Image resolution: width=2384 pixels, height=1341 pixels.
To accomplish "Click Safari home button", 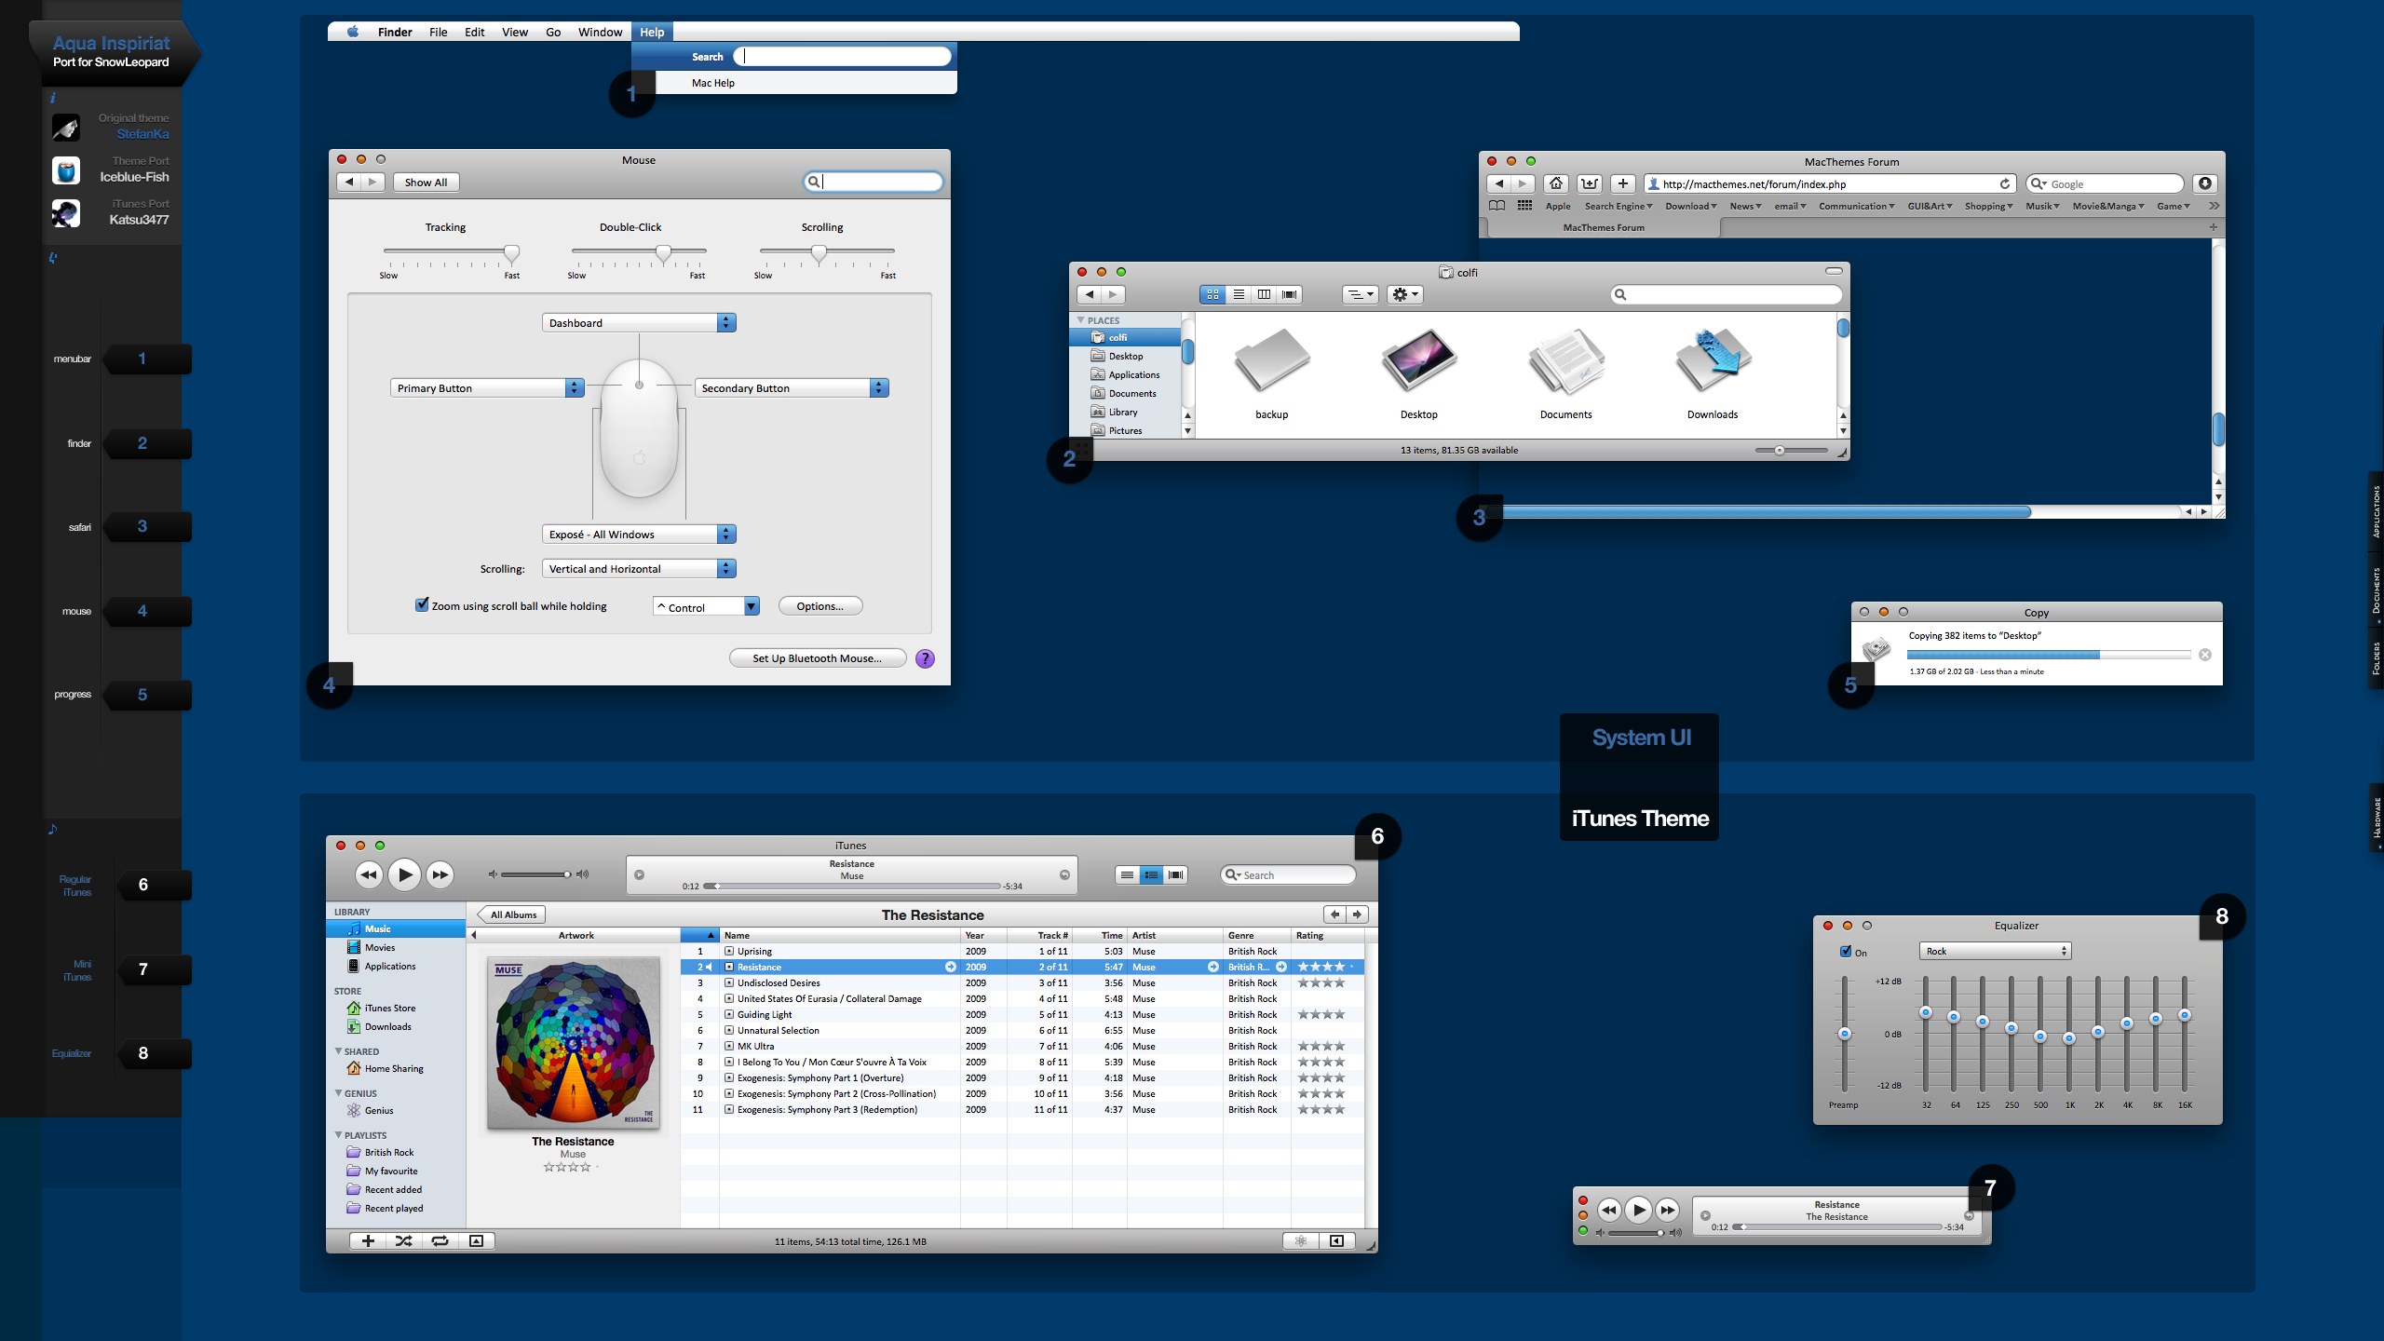I will 1556,183.
